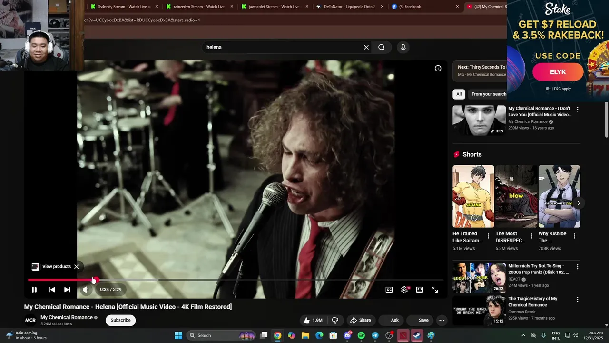Open more actions menu under video
Screen dimensions: 609x343
coord(442,320)
